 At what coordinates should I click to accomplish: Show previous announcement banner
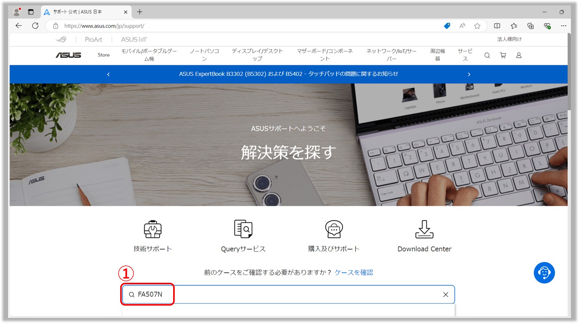[x=108, y=74]
